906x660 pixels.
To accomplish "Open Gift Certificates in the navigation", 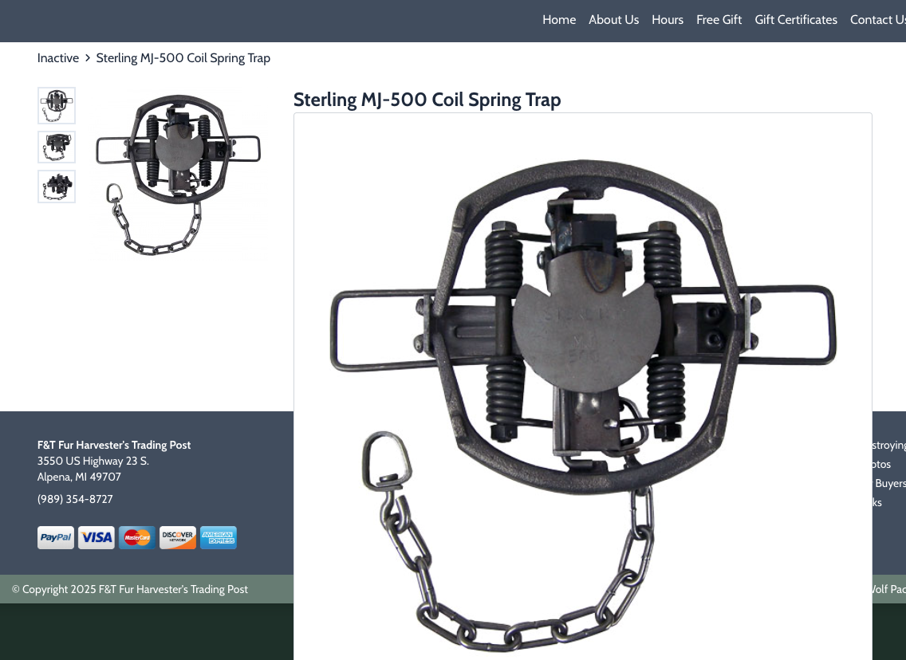I will tap(796, 20).
